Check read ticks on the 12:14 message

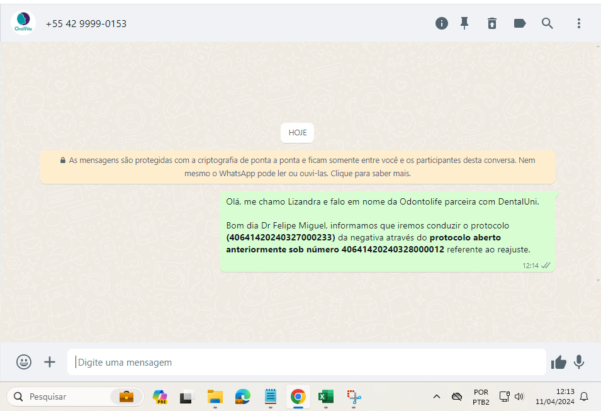[x=546, y=266]
